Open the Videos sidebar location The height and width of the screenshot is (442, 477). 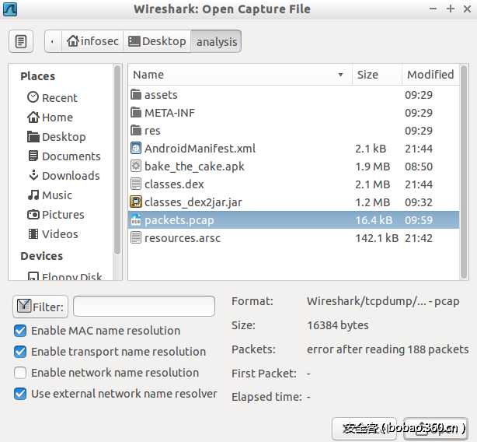[52, 233]
